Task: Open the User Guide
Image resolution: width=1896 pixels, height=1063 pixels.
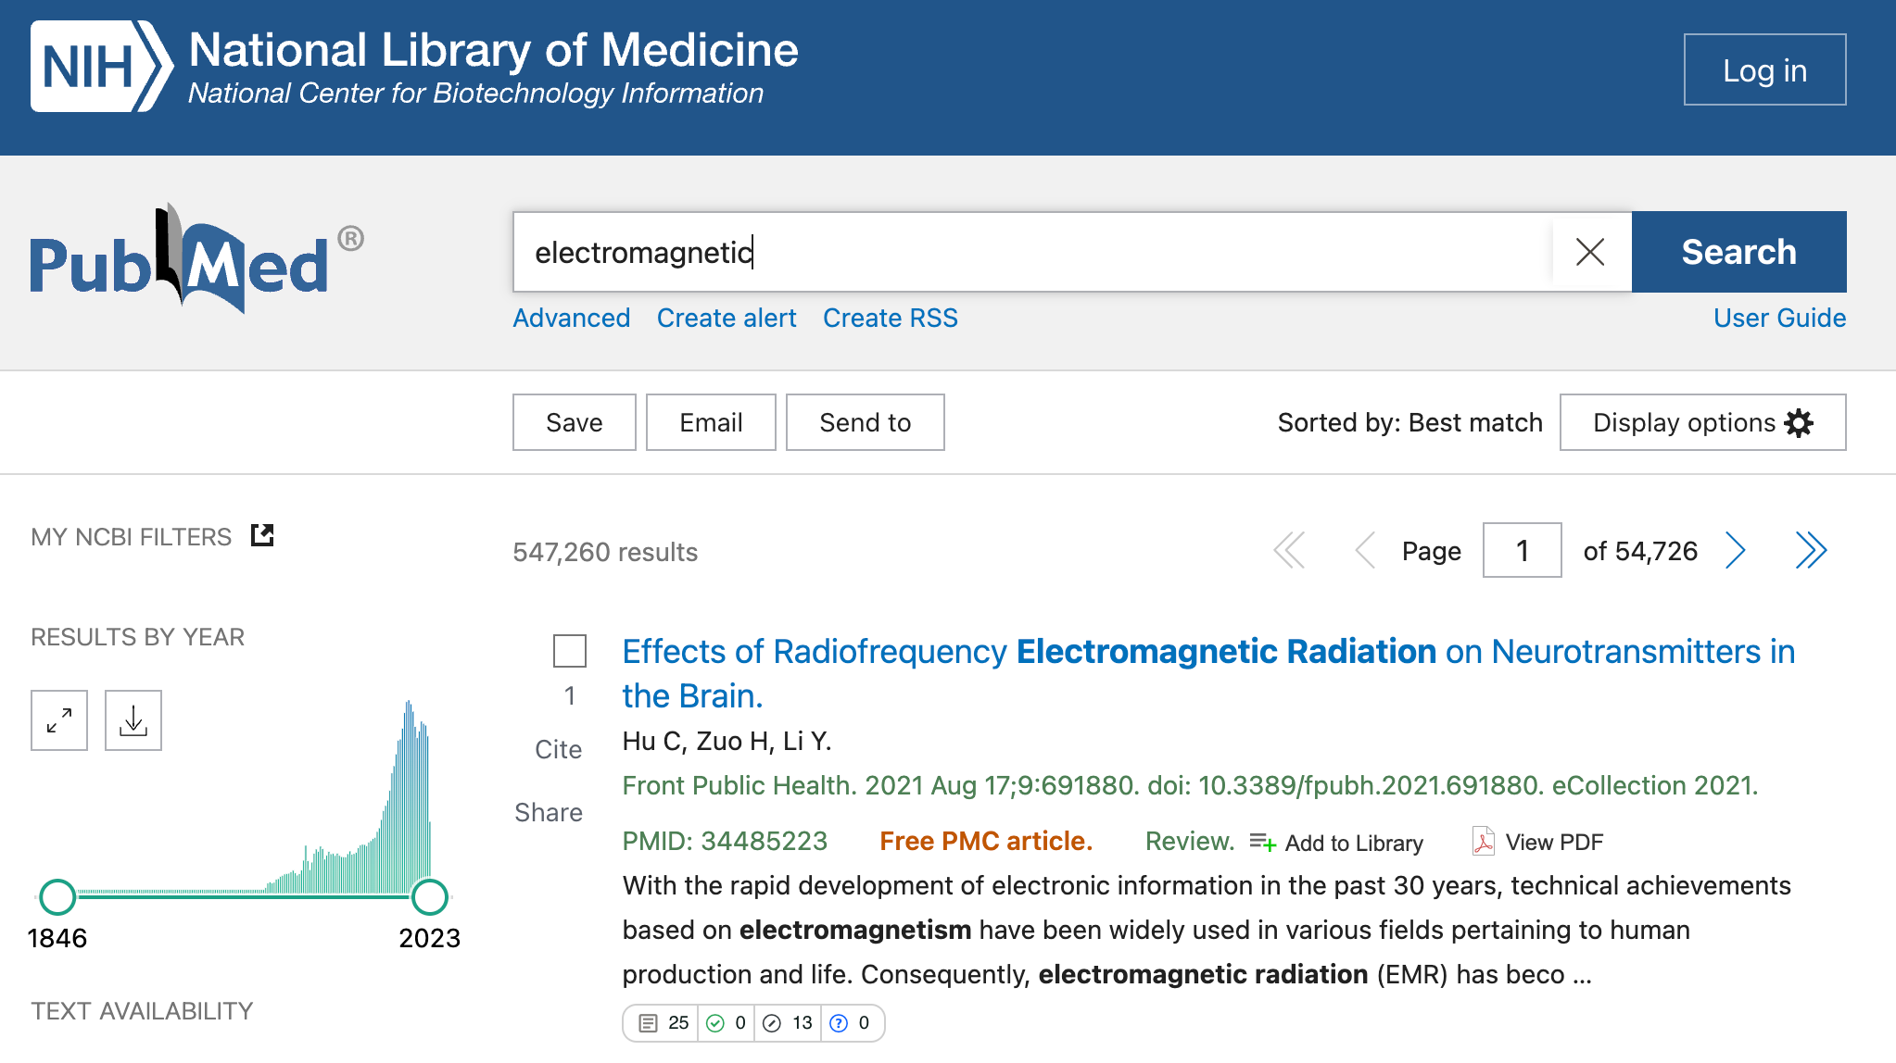Action: click(1778, 318)
